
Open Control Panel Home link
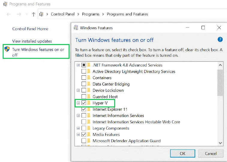(x=30, y=29)
